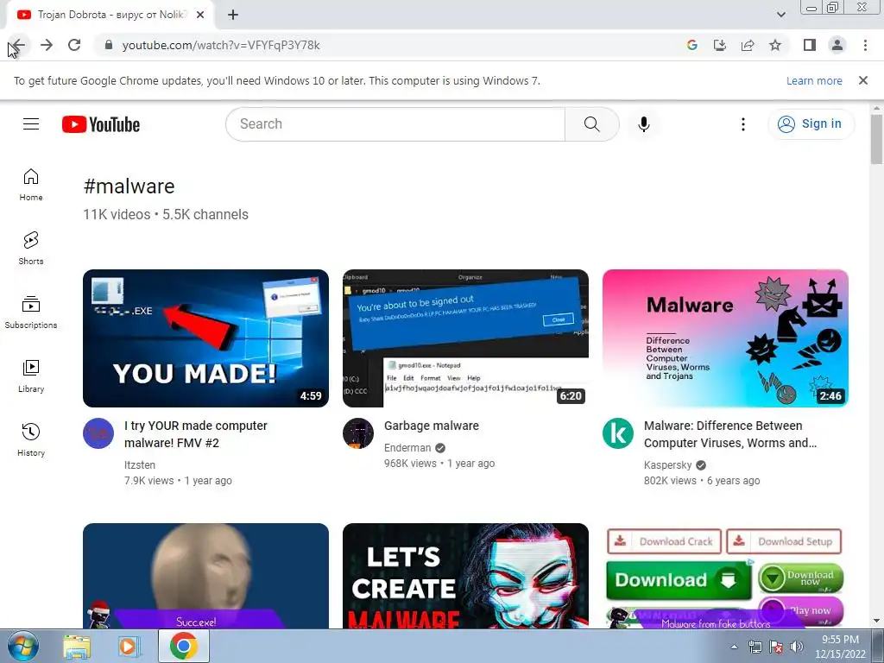884x663 pixels.
Task: View site info via the padlock icon
Action: tap(109, 45)
